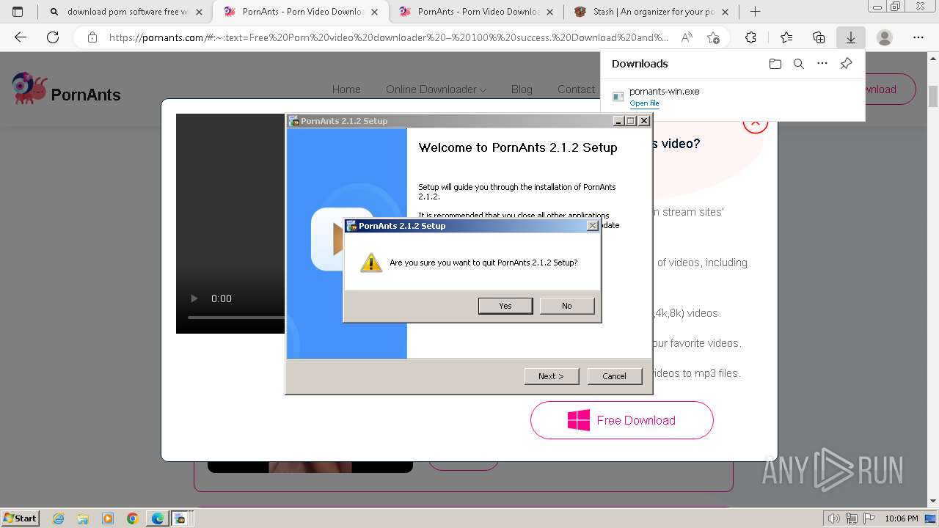Viewport: 939px width, 528px height.
Task: Click the taskbar clock 10:06 PM
Action: pyautogui.click(x=902, y=518)
